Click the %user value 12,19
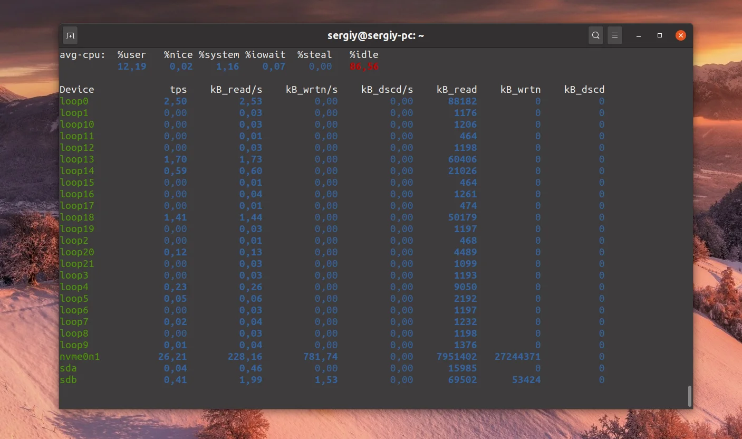 pyautogui.click(x=132, y=66)
